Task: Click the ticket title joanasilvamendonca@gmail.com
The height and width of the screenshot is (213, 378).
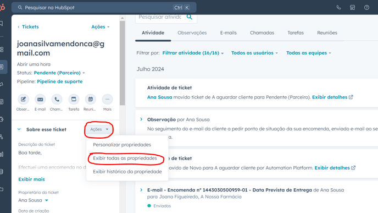Action: (x=60, y=48)
